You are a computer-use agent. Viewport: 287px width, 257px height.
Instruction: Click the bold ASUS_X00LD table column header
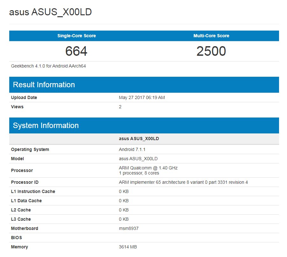(139, 139)
